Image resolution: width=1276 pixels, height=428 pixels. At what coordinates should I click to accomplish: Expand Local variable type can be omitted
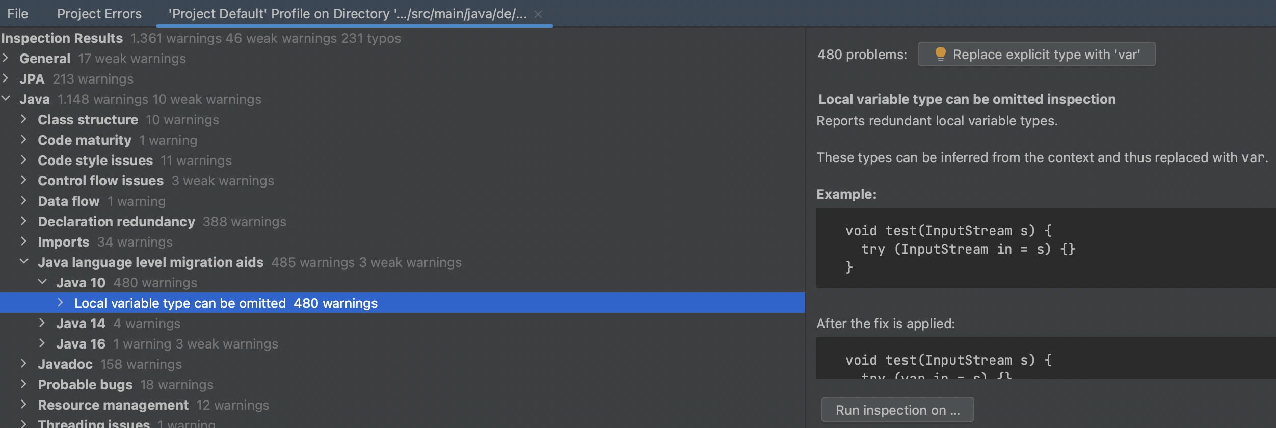60,303
